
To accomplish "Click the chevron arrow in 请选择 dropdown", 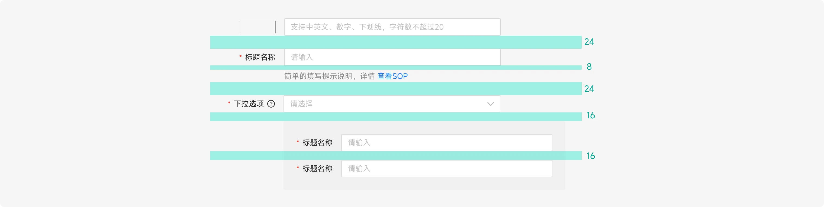I will pos(490,104).
